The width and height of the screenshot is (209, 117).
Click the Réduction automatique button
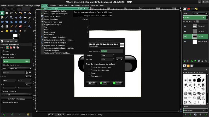pos(16,99)
